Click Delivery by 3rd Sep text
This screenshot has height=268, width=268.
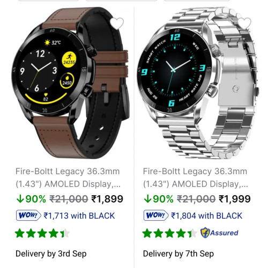click(51, 254)
